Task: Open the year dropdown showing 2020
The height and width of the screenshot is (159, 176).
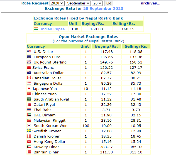Action: [x=57, y=3]
